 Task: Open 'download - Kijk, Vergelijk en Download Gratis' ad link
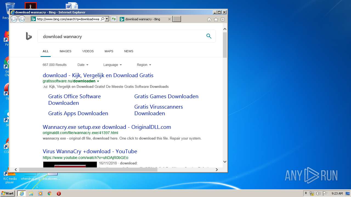point(98,75)
